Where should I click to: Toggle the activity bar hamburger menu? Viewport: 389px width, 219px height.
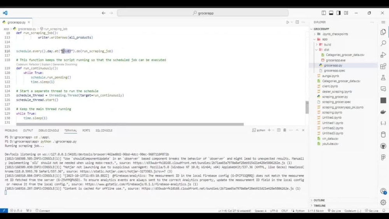383,22
